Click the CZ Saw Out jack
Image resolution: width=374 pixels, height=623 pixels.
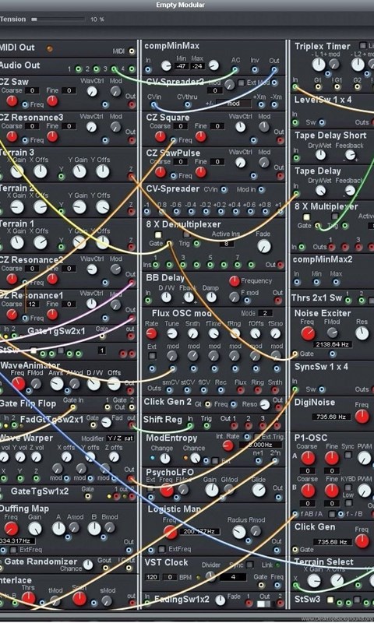click(x=131, y=105)
